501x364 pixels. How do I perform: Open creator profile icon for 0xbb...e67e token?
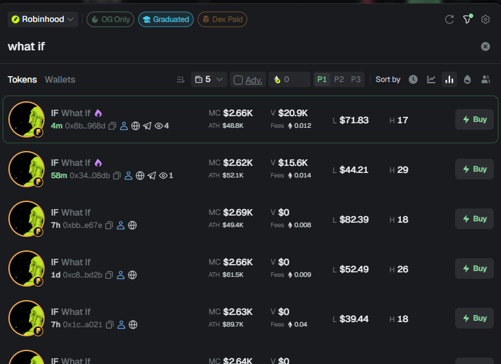point(121,225)
